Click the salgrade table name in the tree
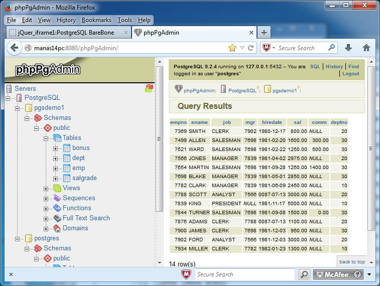 coord(84,178)
